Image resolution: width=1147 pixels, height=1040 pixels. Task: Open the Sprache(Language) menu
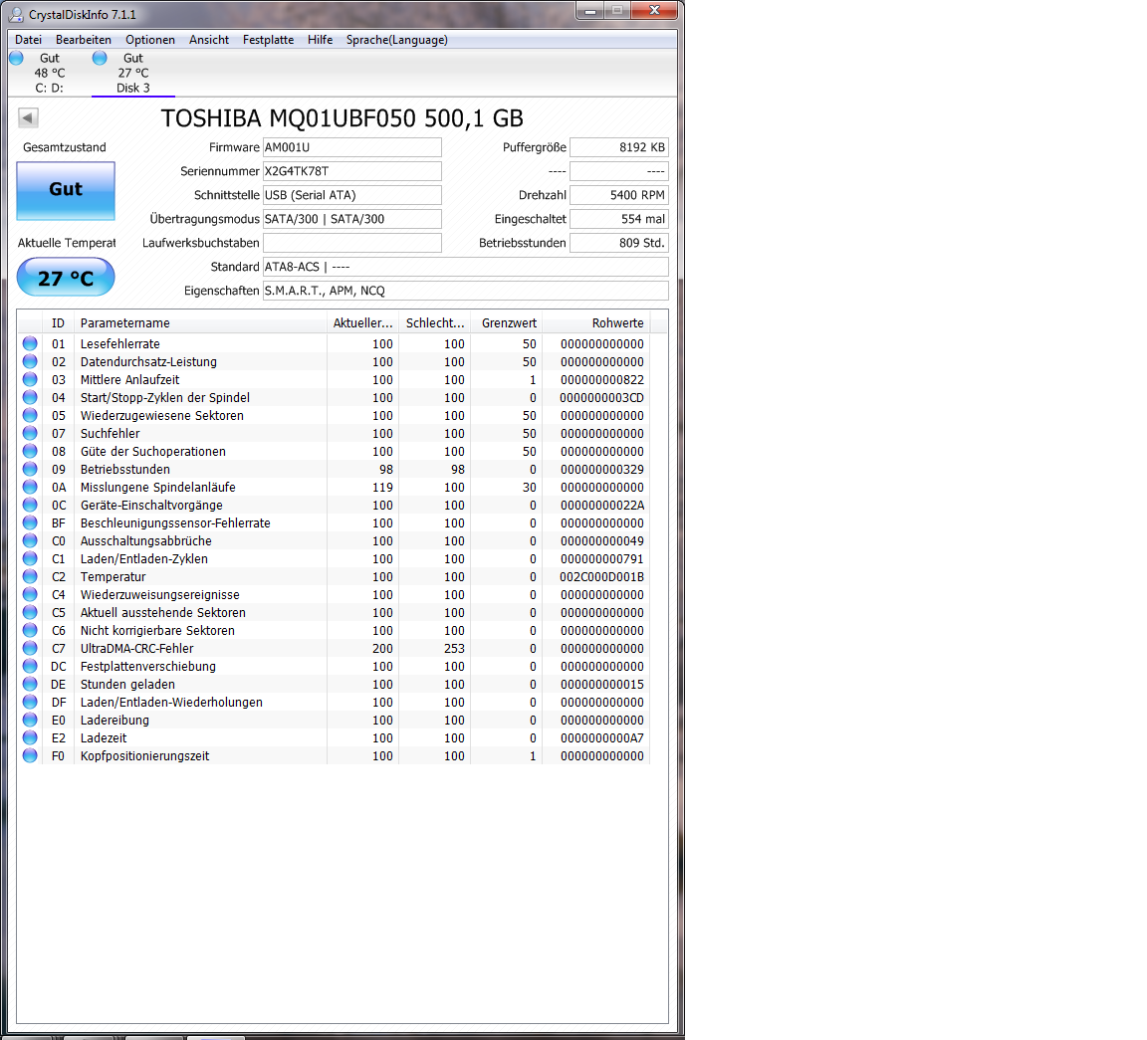tap(397, 40)
